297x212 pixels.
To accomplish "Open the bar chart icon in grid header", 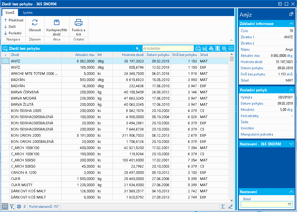I will click(x=204, y=48).
